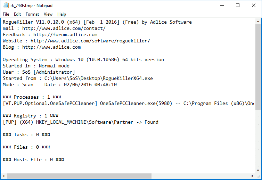The image size is (262, 180).
Task: Click the adlice.com contact URL text
Action: tap(64, 28)
